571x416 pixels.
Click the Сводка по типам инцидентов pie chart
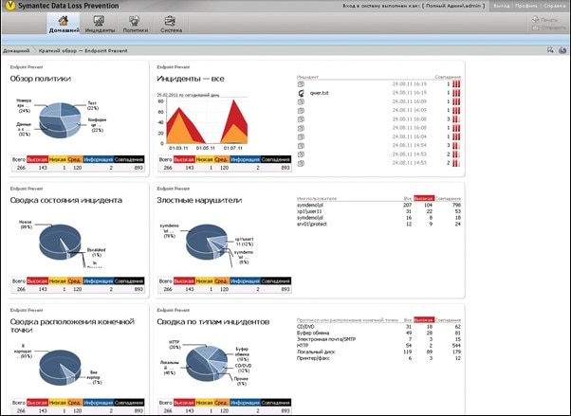tap(207, 363)
